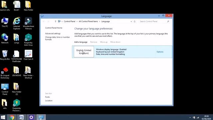Open This PC desktop icon
The height and width of the screenshot is (120, 213).
(x=5, y=22)
